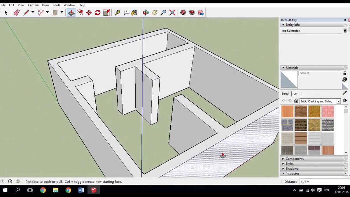Click the Create Material icon
Viewport: 350px width, 197px height.
click(x=345, y=79)
